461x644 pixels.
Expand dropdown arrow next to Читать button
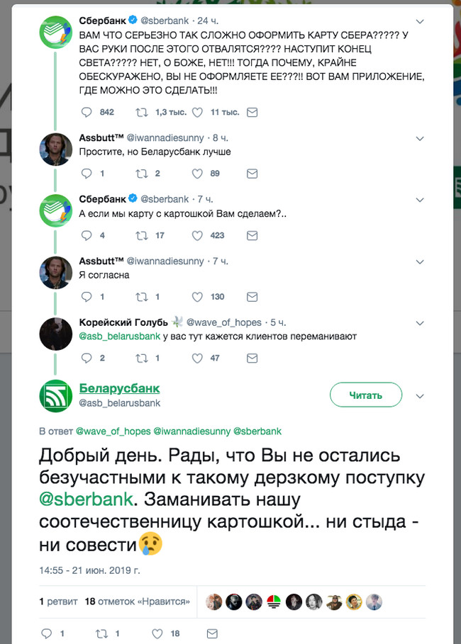click(x=419, y=395)
